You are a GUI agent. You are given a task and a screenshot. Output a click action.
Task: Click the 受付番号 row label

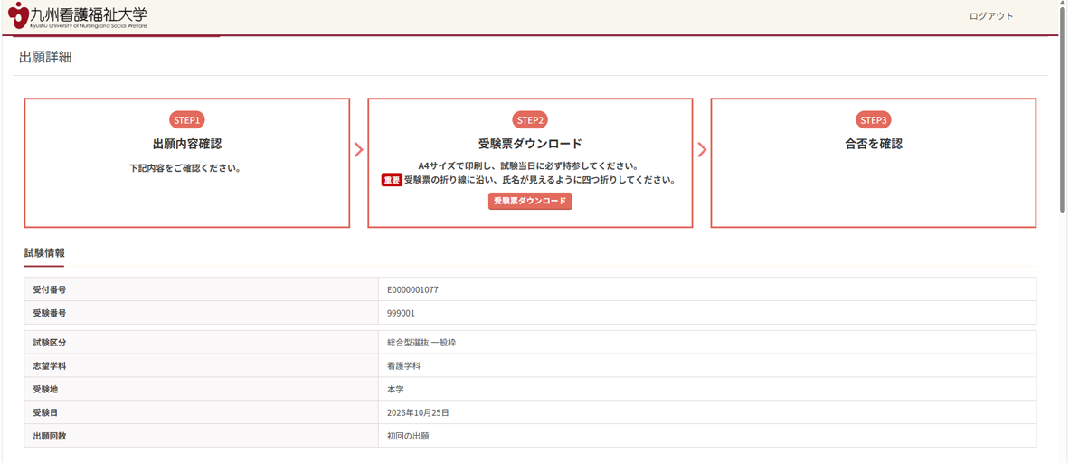[x=49, y=289]
